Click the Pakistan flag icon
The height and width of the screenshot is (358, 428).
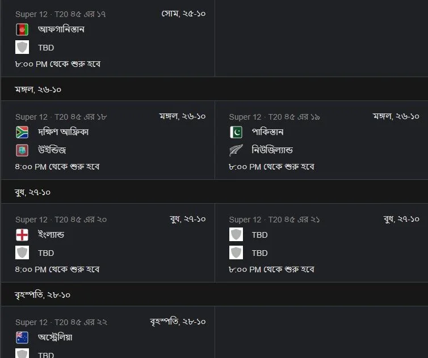[236, 132]
